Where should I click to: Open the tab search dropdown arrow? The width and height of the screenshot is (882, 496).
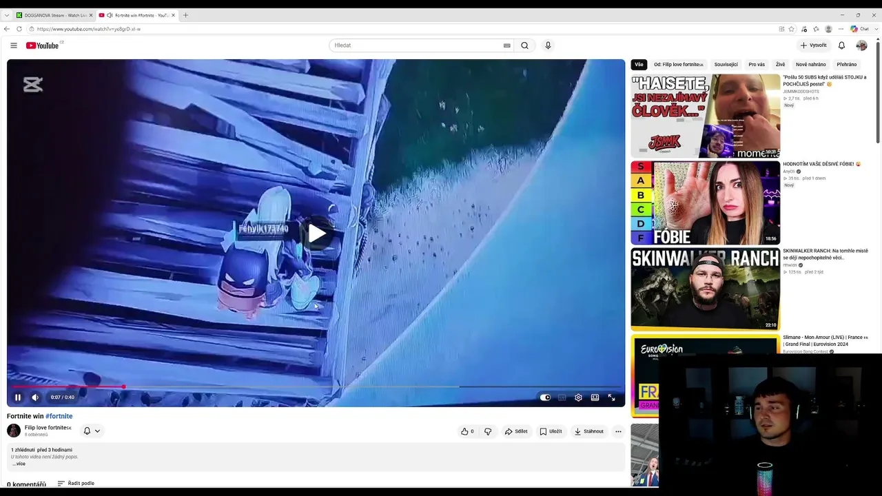[x=7, y=15]
